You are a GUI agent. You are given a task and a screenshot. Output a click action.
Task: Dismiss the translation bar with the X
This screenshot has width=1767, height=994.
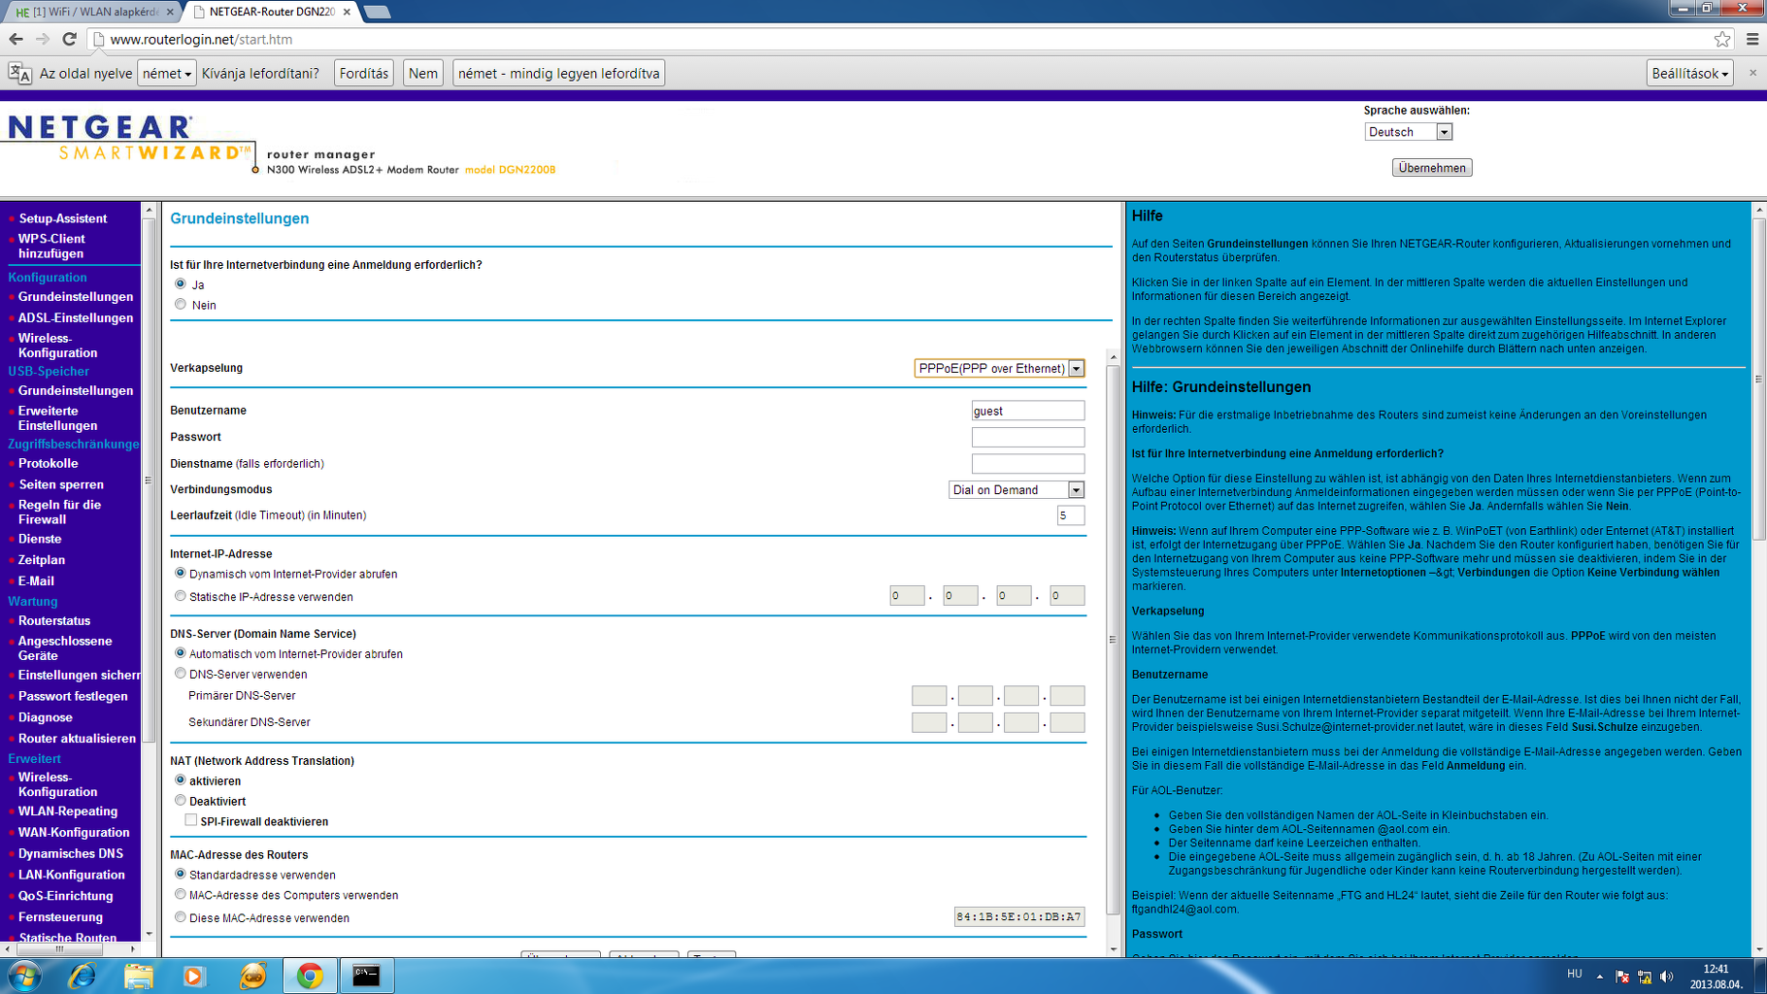tap(1752, 73)
